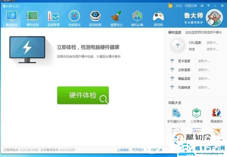Open the 问题反馈 feedback link

[191, 6]
